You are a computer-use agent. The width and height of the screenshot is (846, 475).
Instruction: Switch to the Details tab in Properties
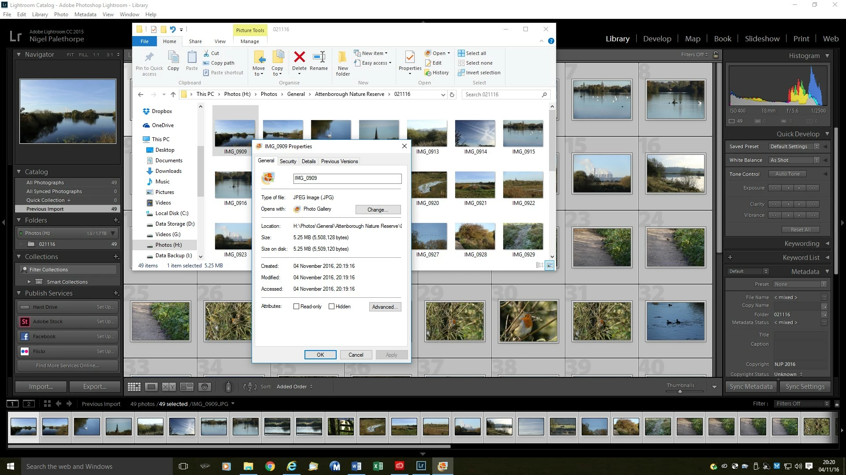pos(308,161)
